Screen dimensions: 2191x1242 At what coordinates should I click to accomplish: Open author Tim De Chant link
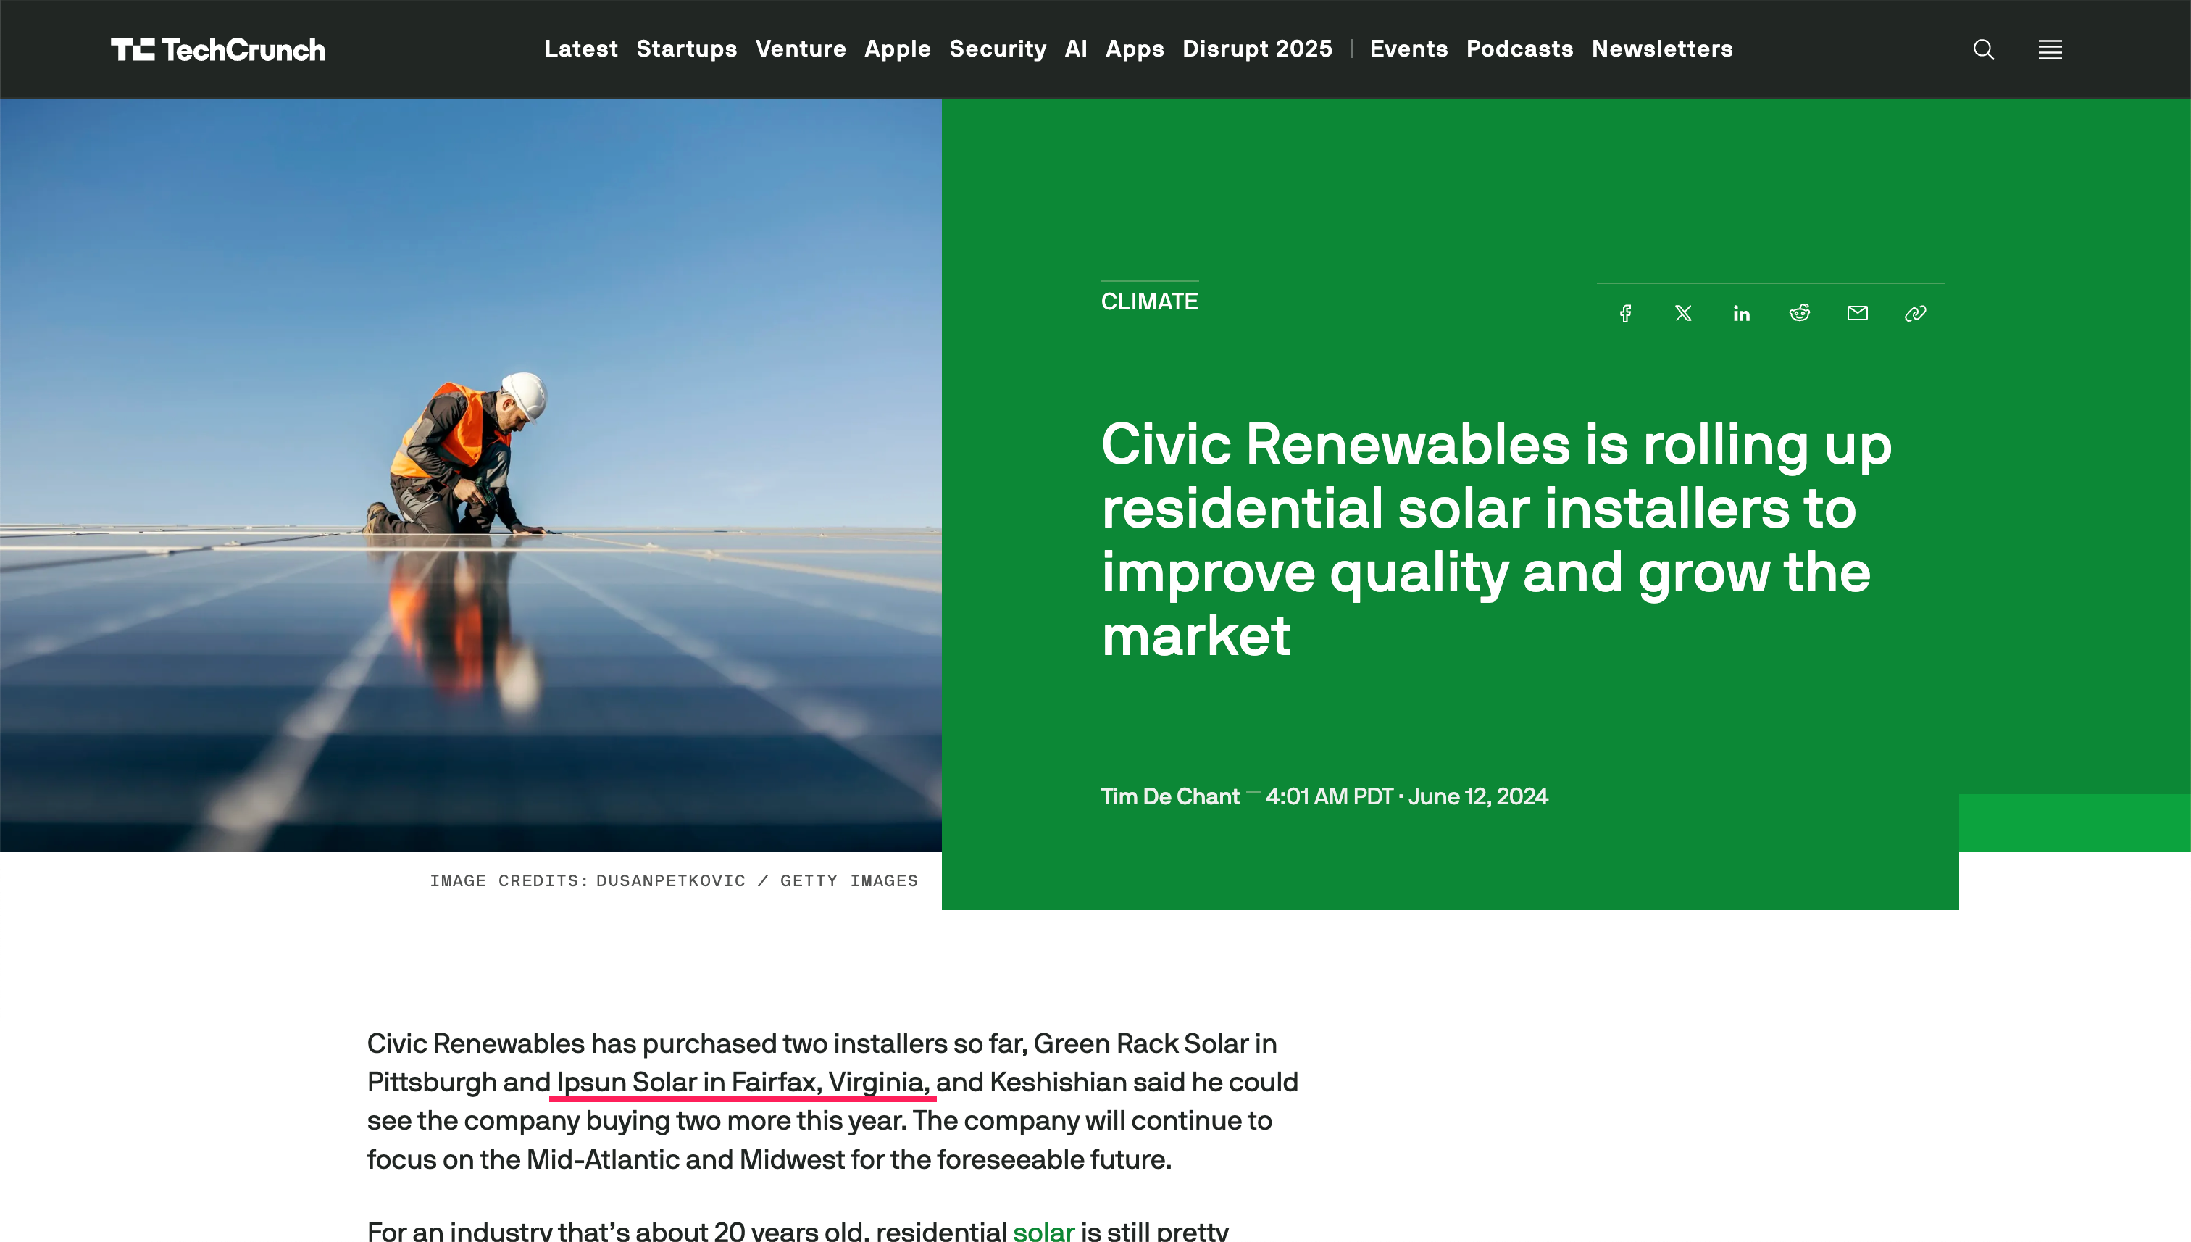[x=1169, y=796]
